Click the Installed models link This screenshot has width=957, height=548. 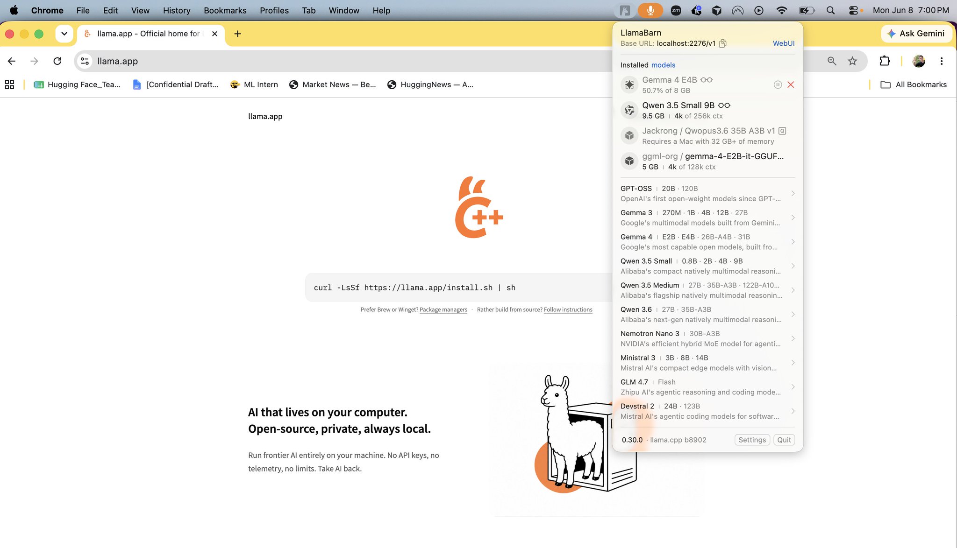coord(663,65)
